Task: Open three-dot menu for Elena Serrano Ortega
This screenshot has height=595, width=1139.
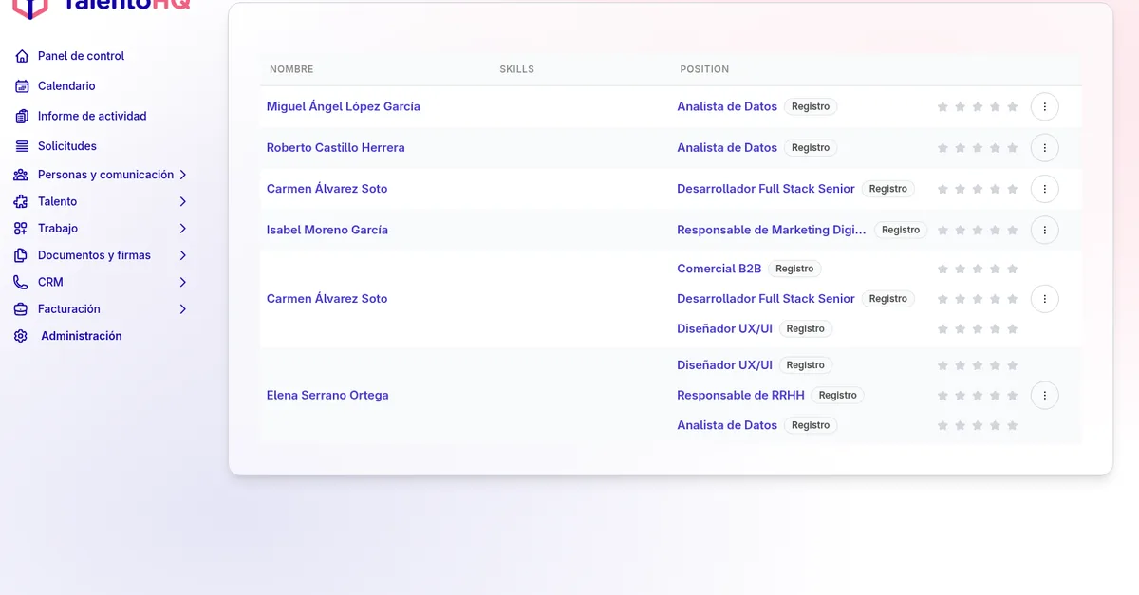Action: click(1044, 396)
